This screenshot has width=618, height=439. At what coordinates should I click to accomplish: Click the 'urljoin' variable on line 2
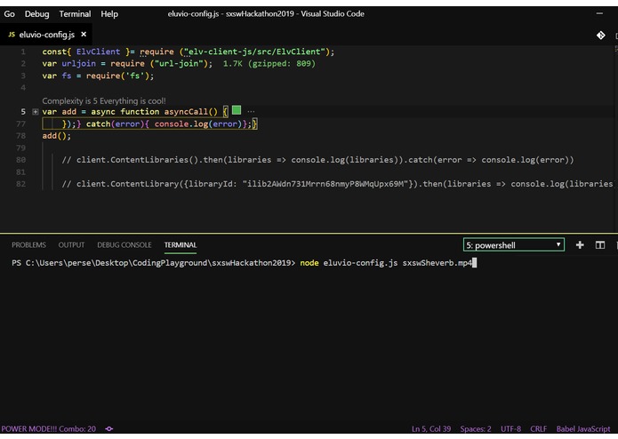(x=78, y=63)
